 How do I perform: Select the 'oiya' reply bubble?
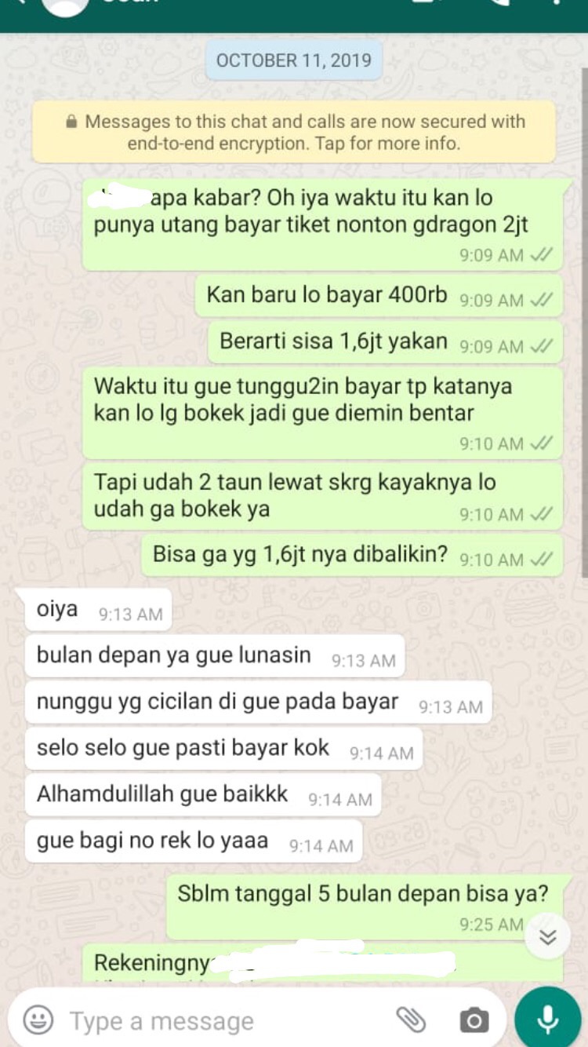point(98,610)
